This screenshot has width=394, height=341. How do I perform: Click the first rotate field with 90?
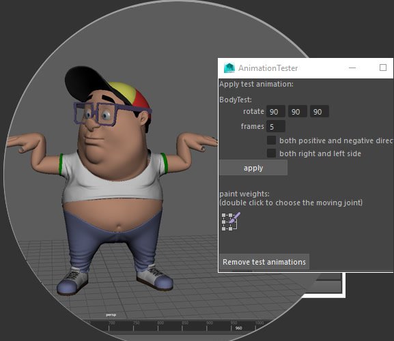coord(276,111)
